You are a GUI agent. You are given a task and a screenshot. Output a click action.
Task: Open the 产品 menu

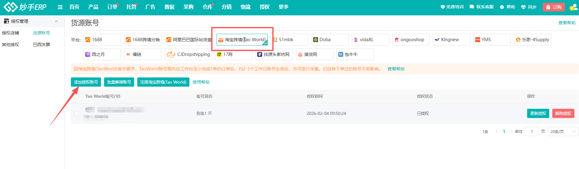point(93,7)
